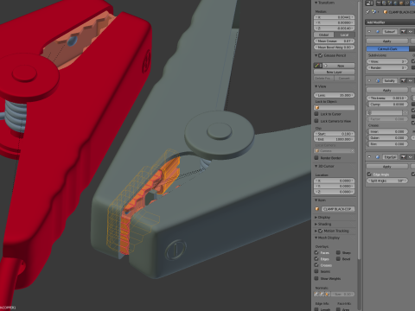Show face normals icon under Normals
Viewport: 415px width, 311px height.
coord(328,295)
